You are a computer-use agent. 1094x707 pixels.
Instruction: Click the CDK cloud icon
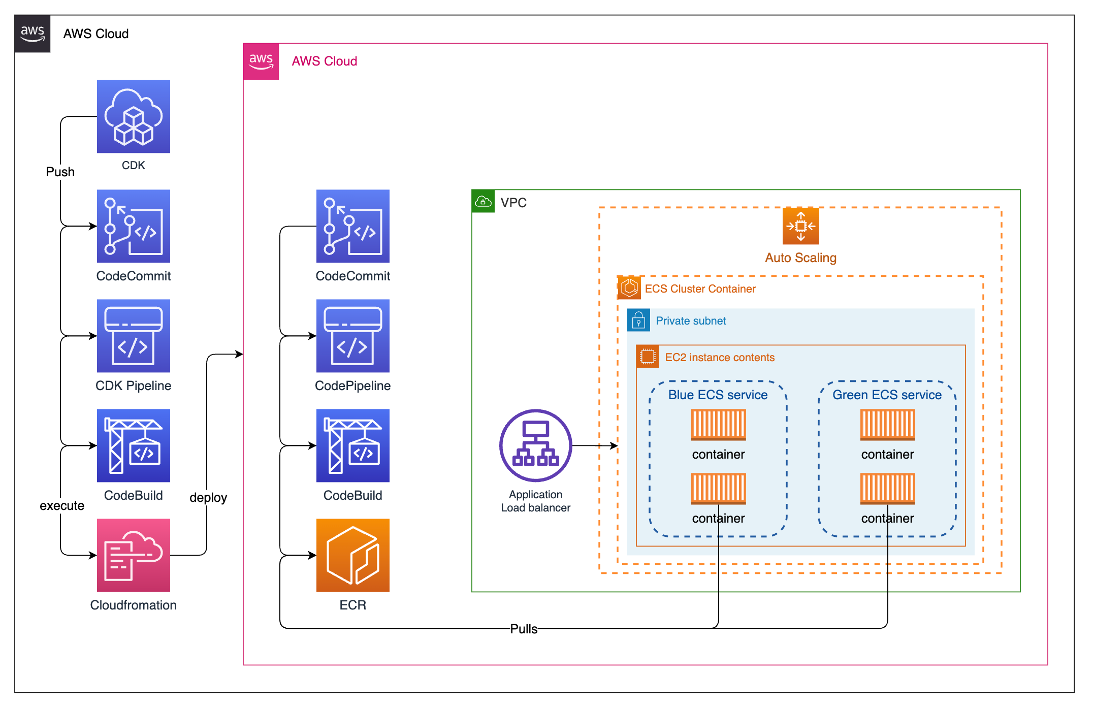[x=134, y=116]
